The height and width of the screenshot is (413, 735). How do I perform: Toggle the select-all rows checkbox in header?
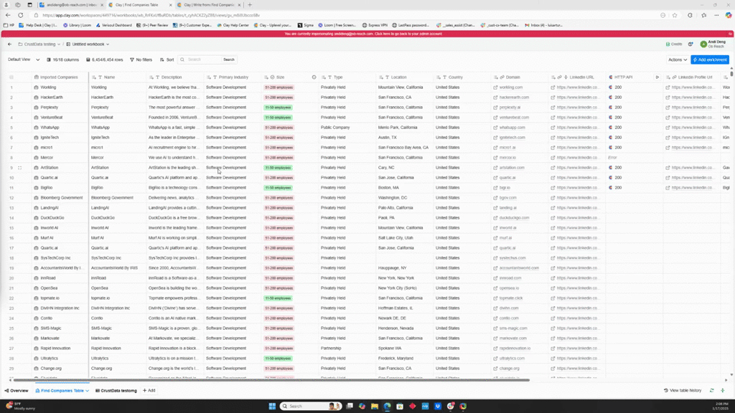(x=11, y=77)
